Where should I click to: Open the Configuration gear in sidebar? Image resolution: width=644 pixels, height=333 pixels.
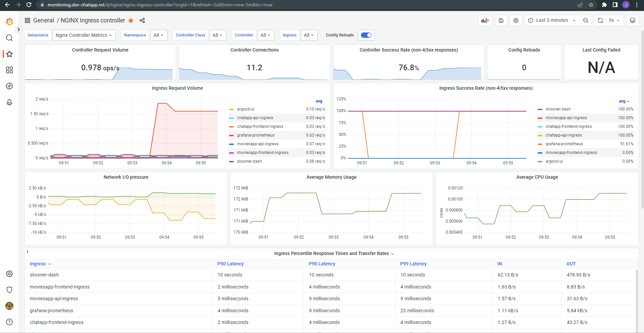pos(9,274)
